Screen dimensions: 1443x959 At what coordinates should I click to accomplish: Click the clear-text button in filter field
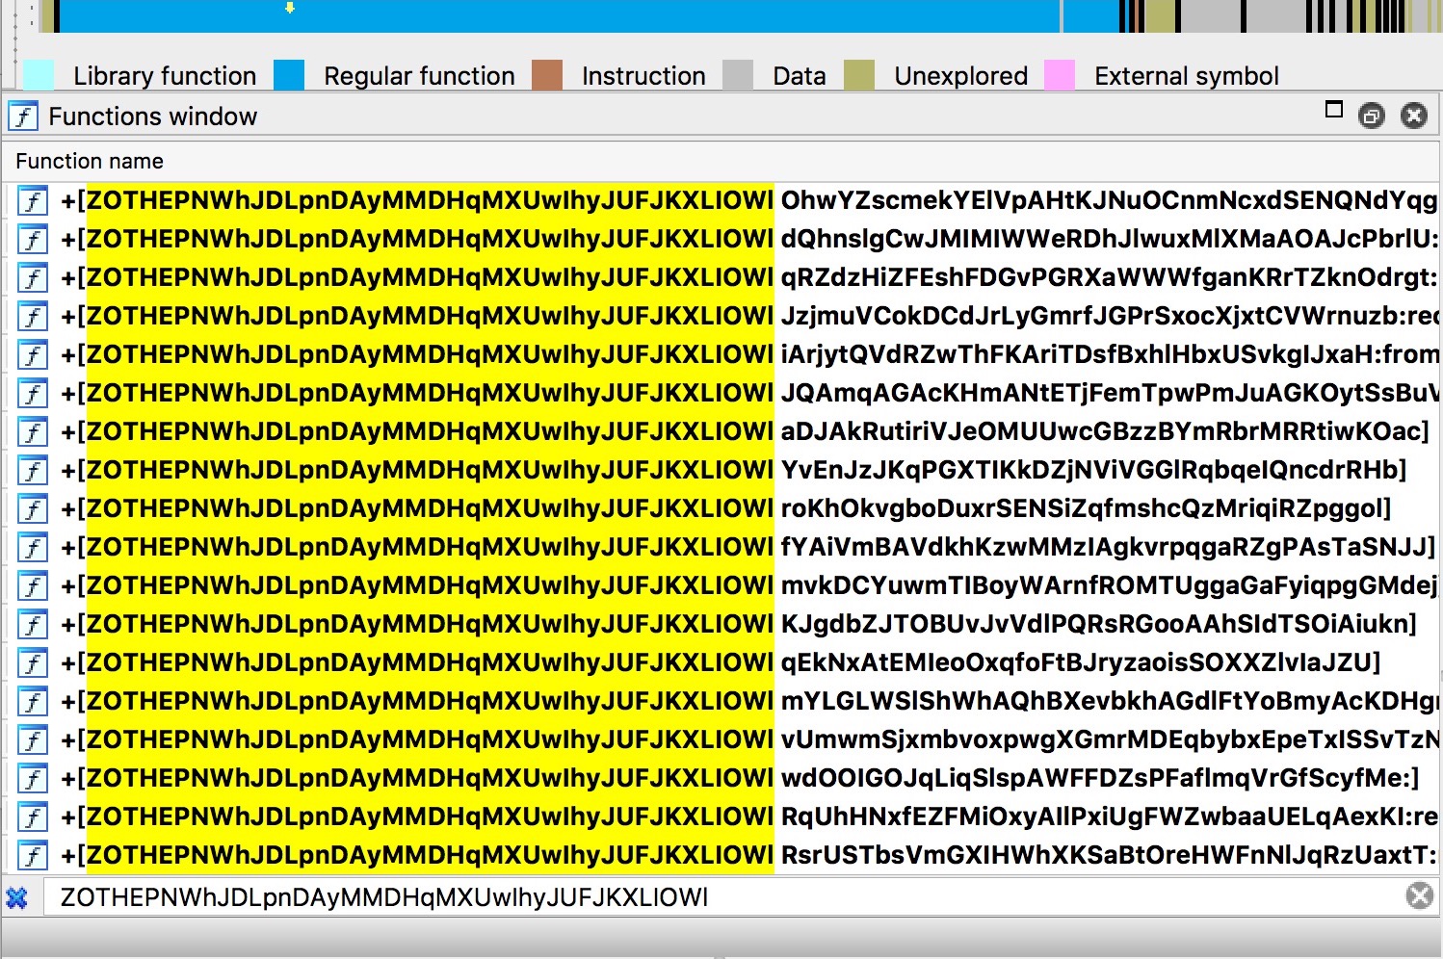(1419, 896)
